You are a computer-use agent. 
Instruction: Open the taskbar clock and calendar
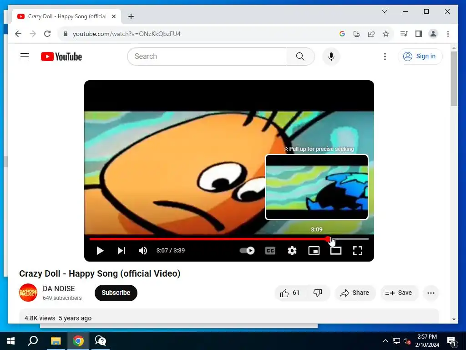click(427, 341)
